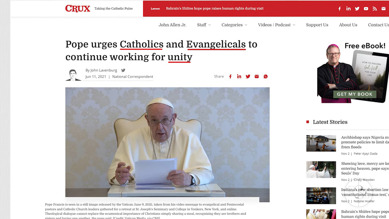Open the John Allen Jr. menu item
The image size is (389, 219).
tap(172, 25)
